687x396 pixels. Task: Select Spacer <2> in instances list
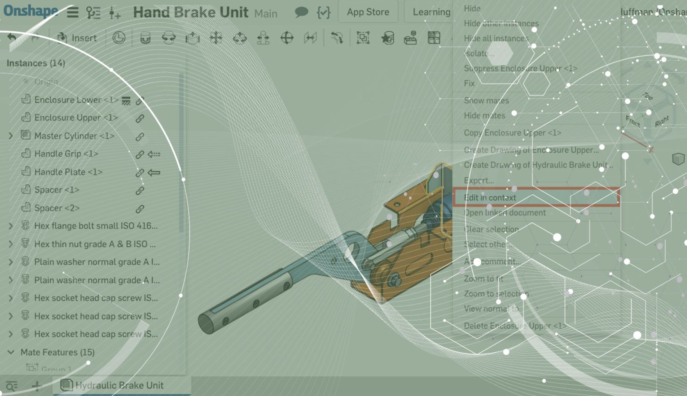pyautogui.click(x=57, y=208)
